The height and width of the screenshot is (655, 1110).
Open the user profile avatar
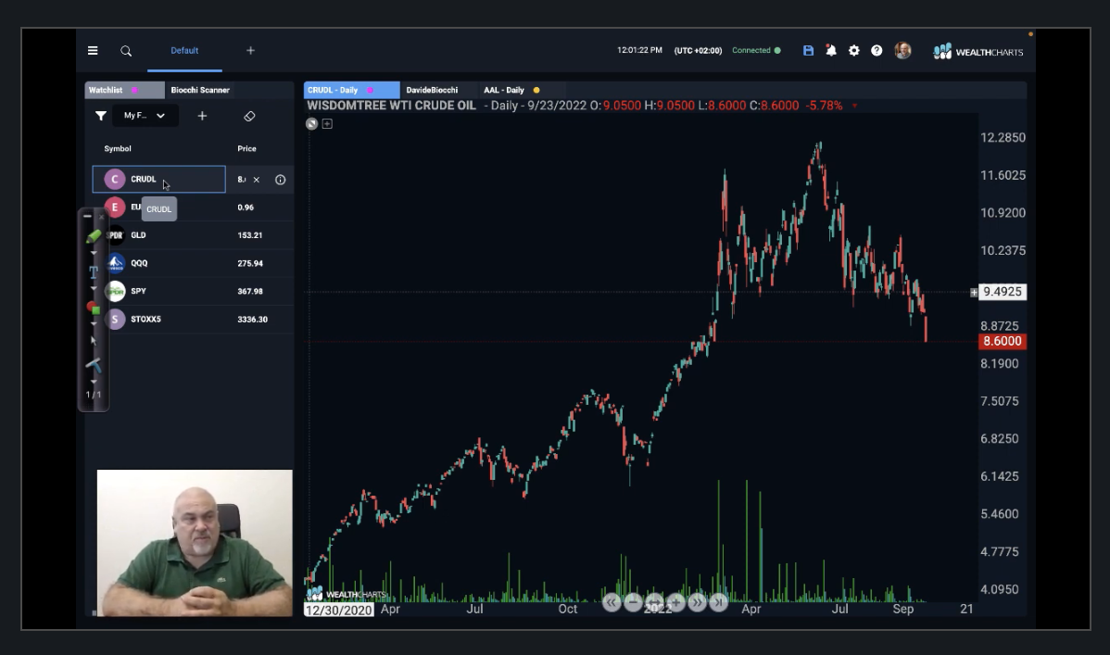coord(902,50)
